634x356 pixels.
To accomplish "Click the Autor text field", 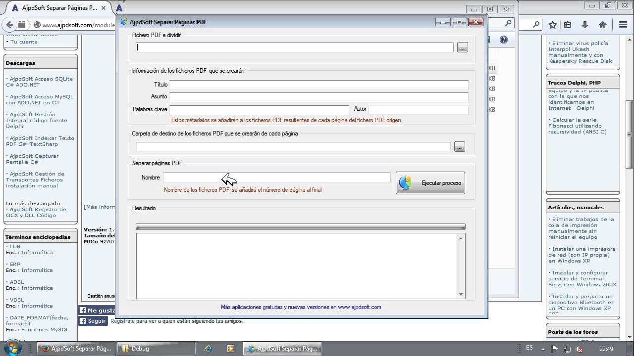I will point(419,109).
